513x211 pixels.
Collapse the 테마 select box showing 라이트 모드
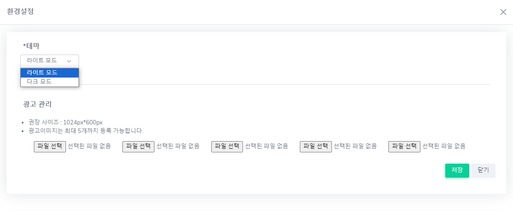click(x=50, y=61)
